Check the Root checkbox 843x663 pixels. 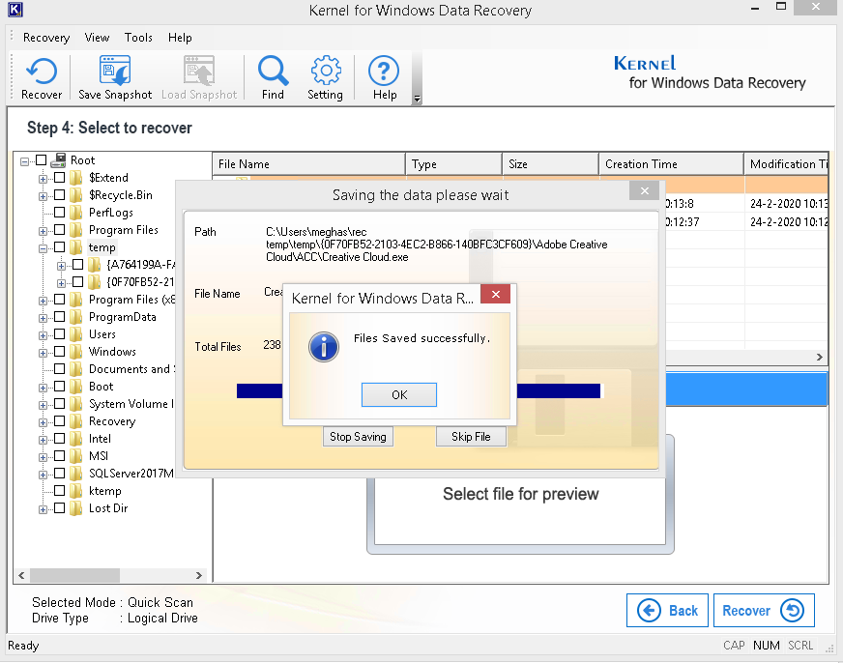coord(42,160)
